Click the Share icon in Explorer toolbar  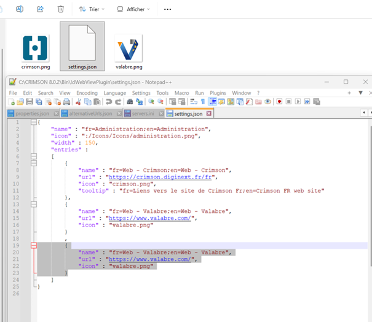40,9
